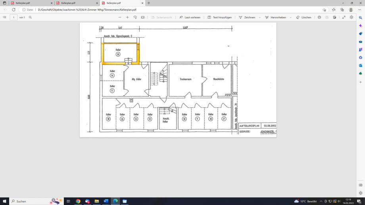Print the PDF with the printer icon
365x205 pixels.
tap(319, 17)
